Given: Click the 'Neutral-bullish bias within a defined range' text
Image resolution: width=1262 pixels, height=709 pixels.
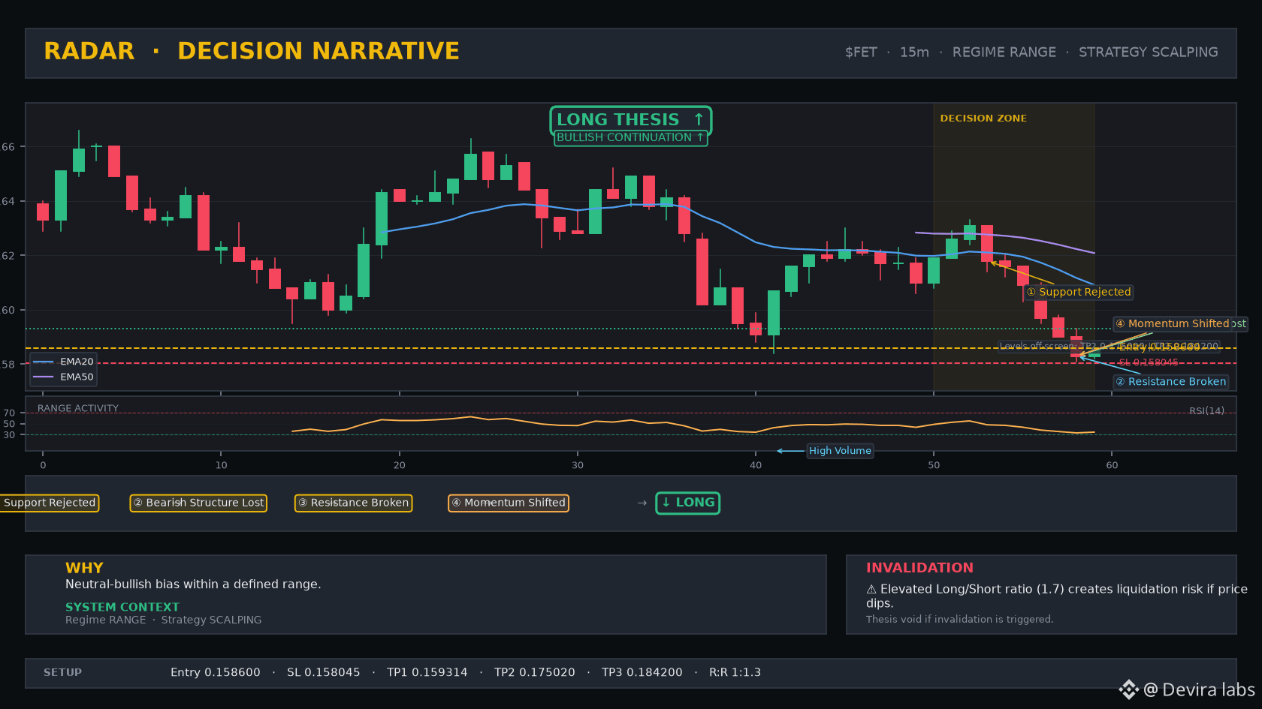Looking at the screenshot, I should click(x=193, y=584).
